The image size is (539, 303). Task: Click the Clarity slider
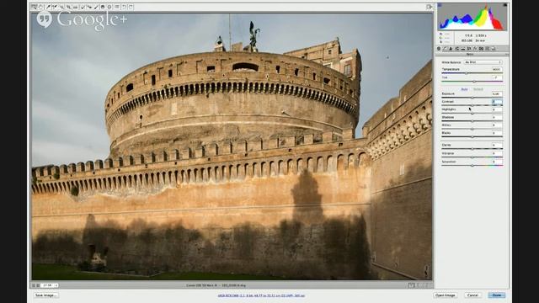pos(472,149)
